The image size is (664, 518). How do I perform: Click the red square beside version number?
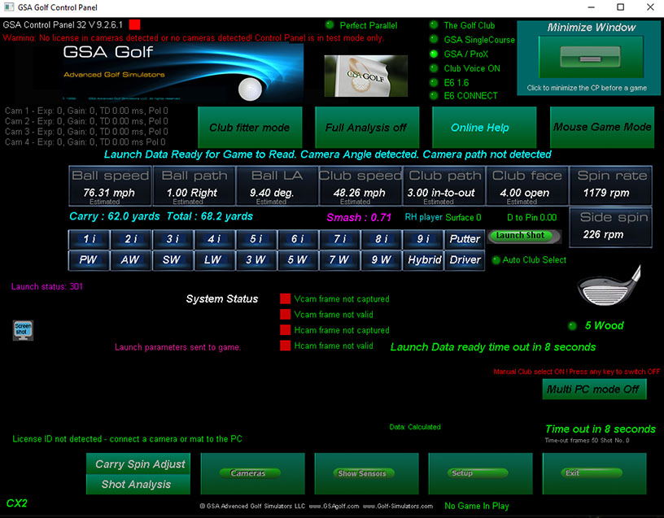click(134, 24)
